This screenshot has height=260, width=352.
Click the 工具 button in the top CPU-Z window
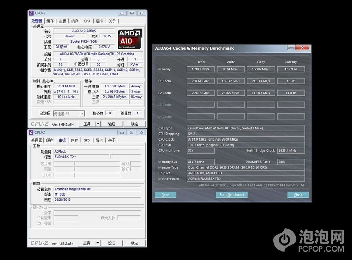point(87,124)
